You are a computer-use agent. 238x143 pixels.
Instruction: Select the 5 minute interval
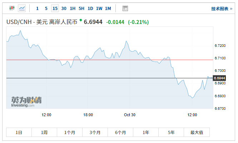[x=46, y=8]
